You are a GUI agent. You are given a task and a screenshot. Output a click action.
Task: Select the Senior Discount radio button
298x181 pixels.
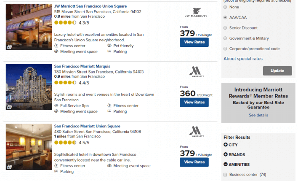pyautogui.click(x=226, y=28)
